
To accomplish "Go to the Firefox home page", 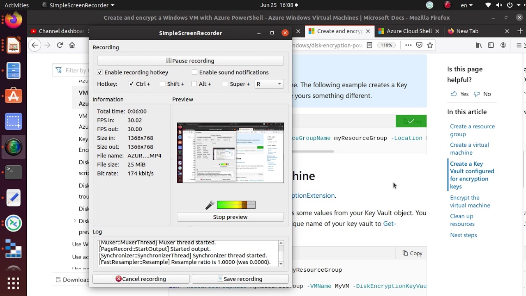I will 72,45.
